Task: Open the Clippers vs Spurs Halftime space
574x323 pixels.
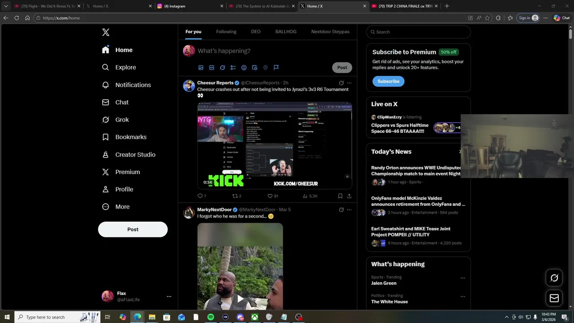Action: [400, 128]
